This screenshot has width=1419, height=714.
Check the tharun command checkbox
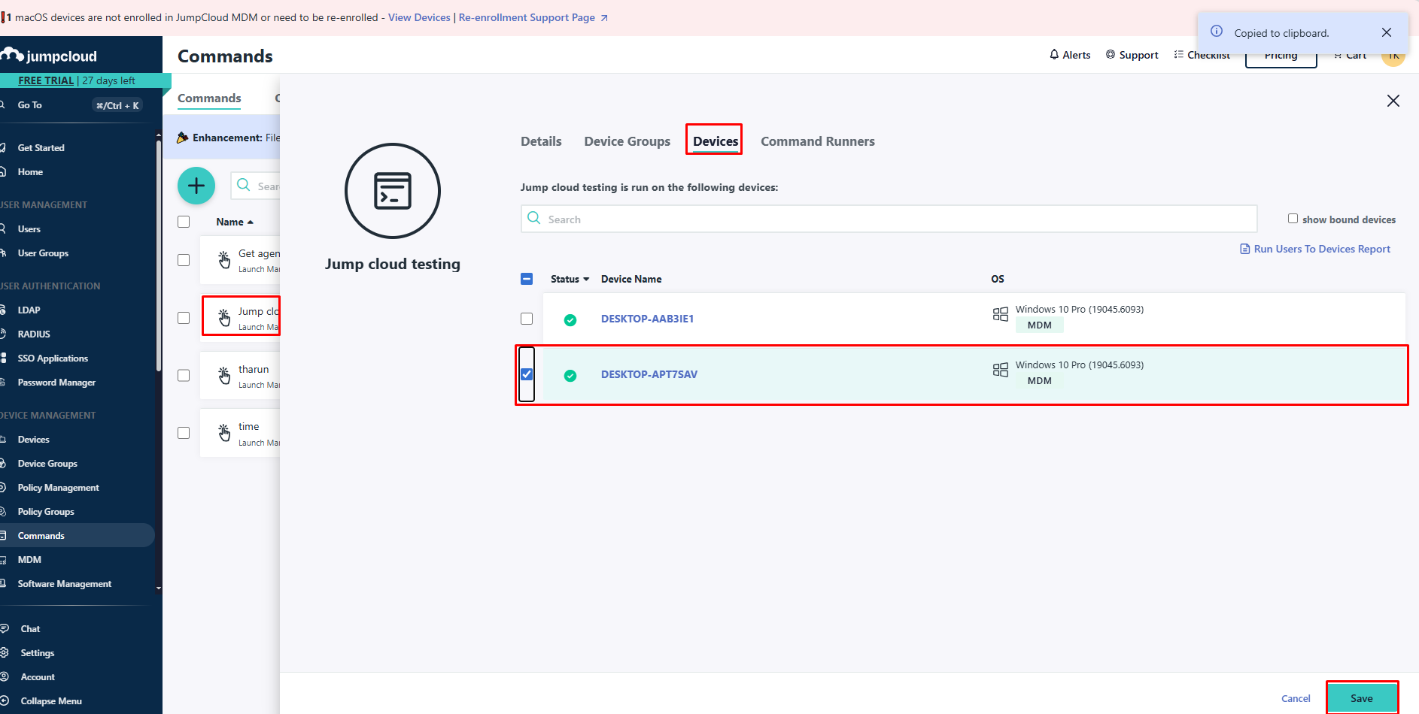pos(184,375)
